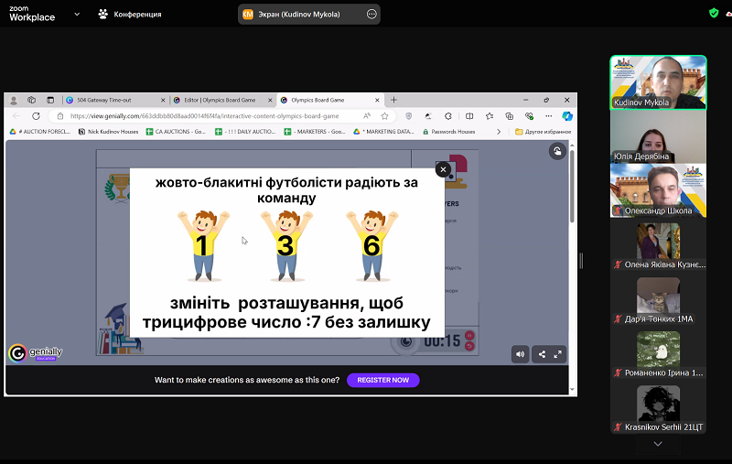Click the REGISTER NOW button

(382, 380)
